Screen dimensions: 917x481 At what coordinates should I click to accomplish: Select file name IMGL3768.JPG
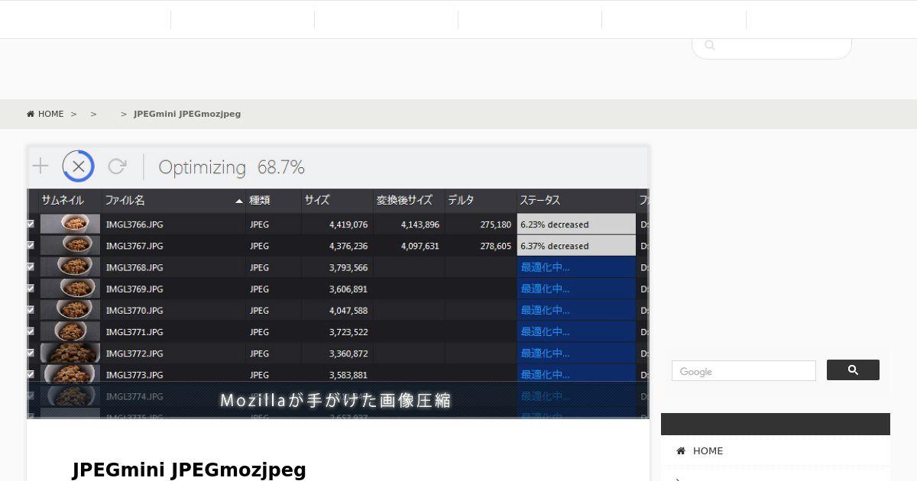tap(134, 267)
